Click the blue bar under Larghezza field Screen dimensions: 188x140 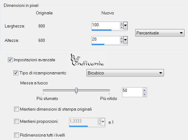(x=101, y=30)
